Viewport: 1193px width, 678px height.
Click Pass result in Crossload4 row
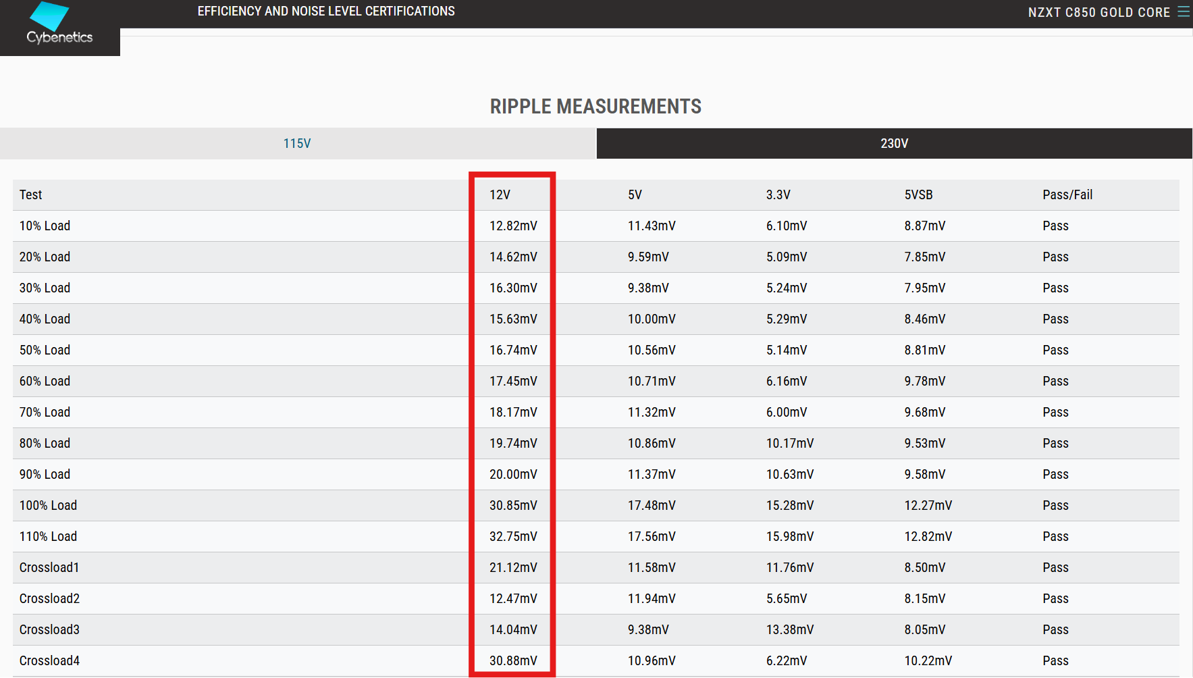[x=1055, y=660]
